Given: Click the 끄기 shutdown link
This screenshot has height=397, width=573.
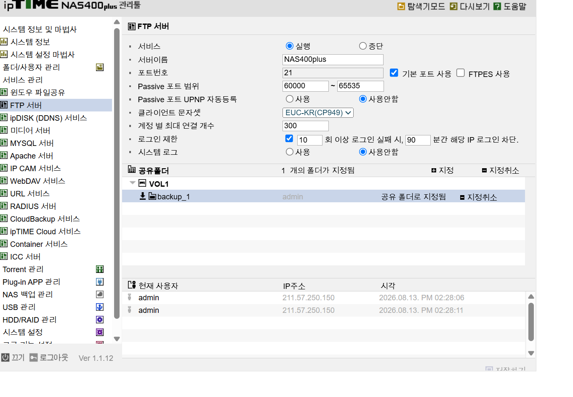Looking at the screenshot, I should tap(18, 357).
